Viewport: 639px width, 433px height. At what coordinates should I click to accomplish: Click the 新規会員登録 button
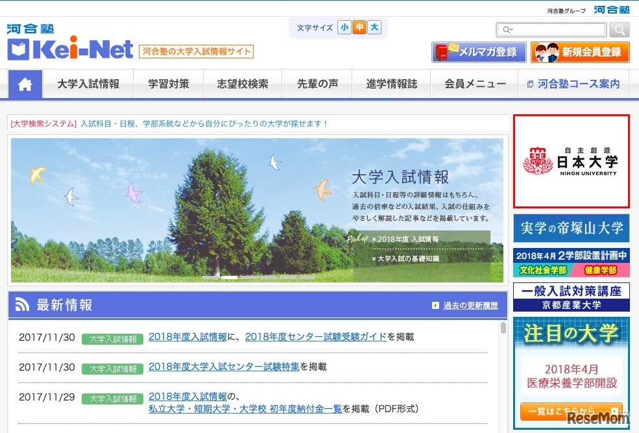580,52
